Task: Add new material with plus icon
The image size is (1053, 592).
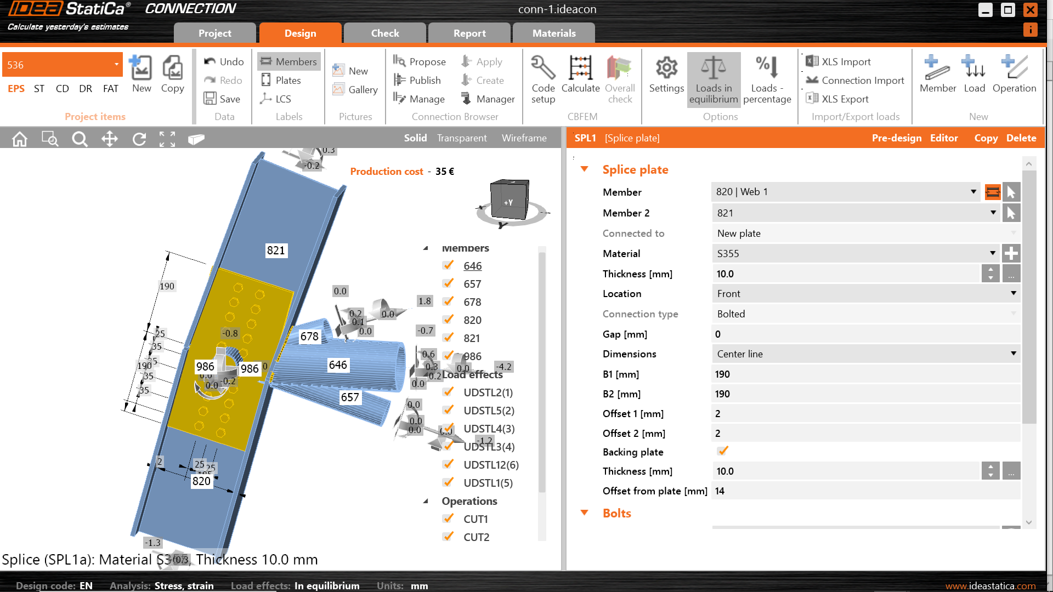Action: click(x=1011, y=253)
